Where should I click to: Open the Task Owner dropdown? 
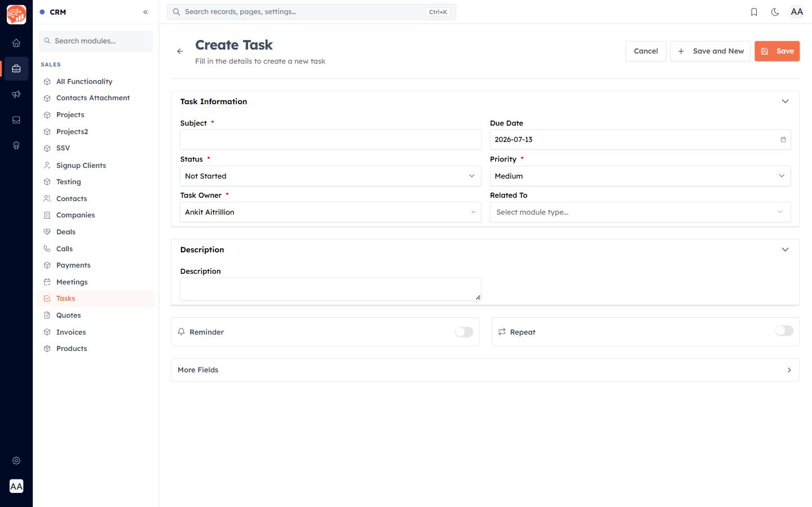pyautogui.click(x=330, y=212)
